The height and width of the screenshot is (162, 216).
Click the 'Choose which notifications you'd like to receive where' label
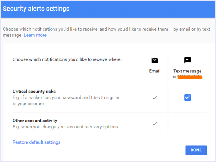(67, 59)
